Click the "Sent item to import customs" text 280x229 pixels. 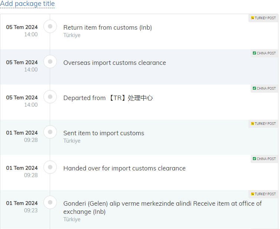(x=104, y=133)
